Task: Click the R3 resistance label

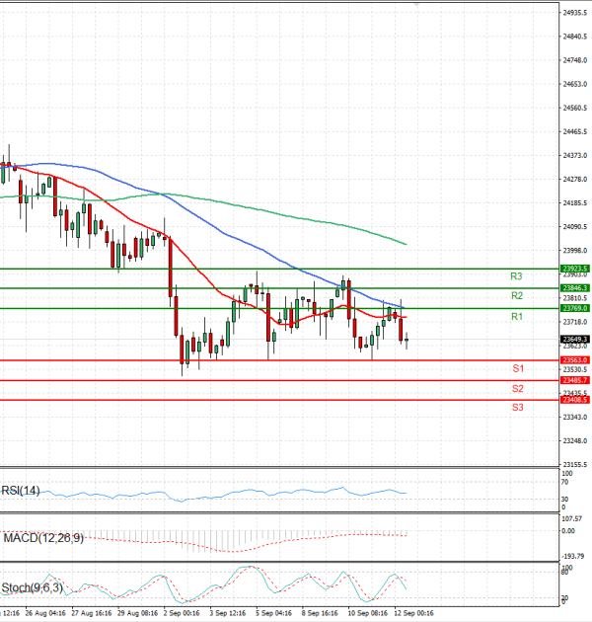Action: click(x=516, y=276)
